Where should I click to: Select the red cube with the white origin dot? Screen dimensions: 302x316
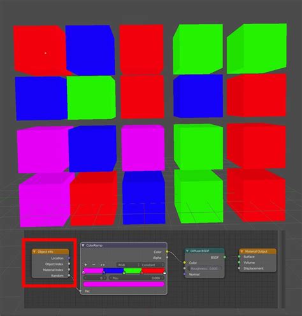(40, 50)
